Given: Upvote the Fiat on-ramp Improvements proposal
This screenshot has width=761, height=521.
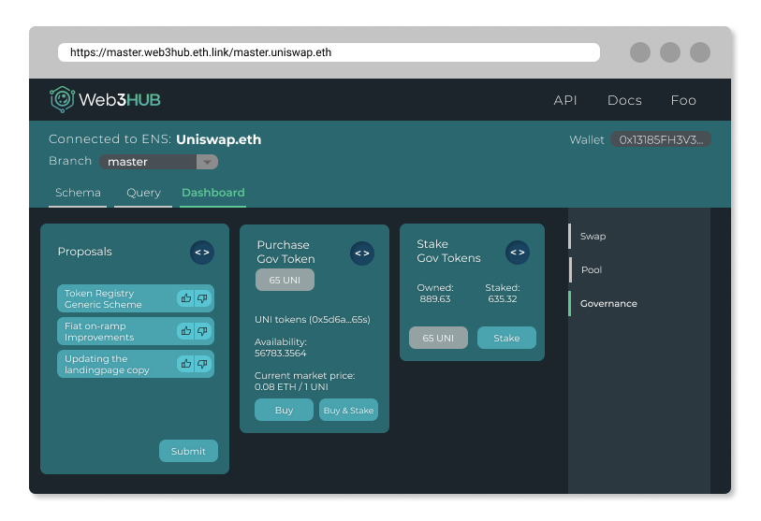Looking at the screenshot, I should [186, 331].
